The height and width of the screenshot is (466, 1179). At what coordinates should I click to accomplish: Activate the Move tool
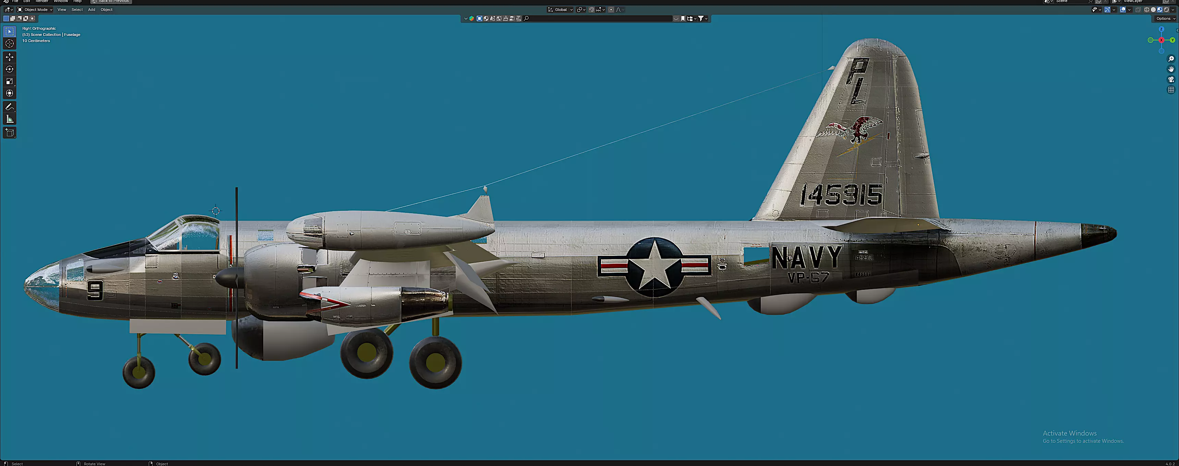coord(10,57)
